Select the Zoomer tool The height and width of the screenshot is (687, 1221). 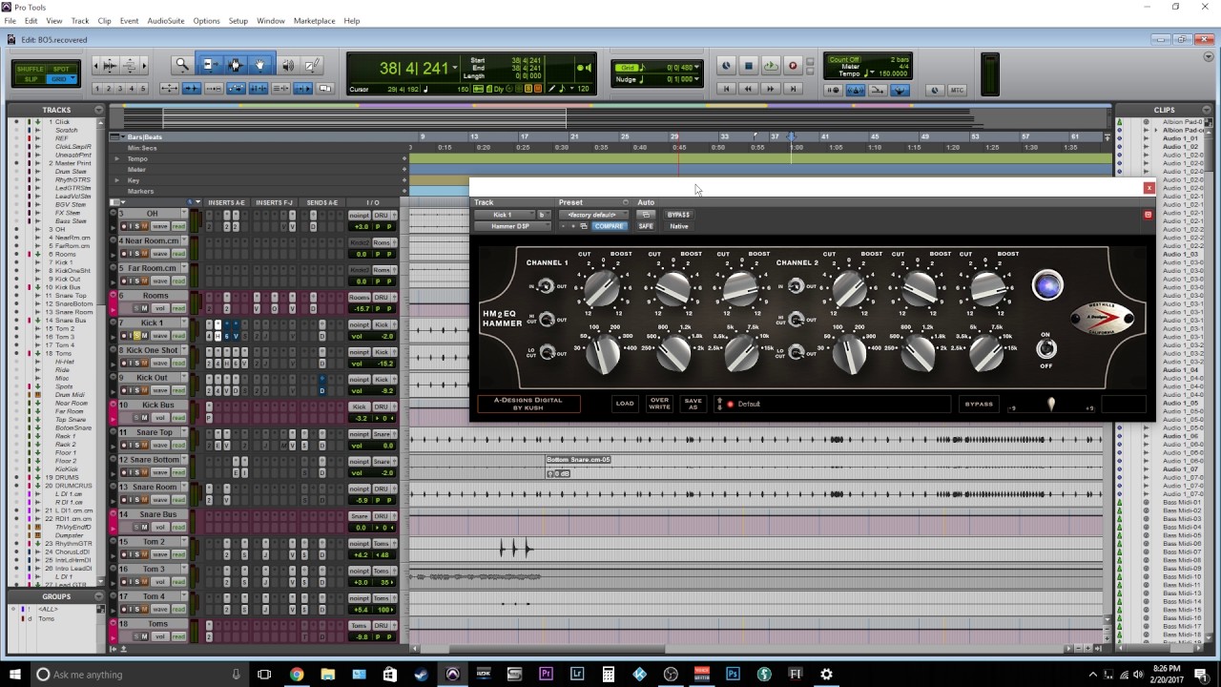[182, 65]
